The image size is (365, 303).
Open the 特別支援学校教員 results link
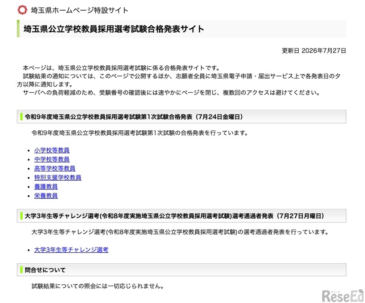click(x=58, y=178)
